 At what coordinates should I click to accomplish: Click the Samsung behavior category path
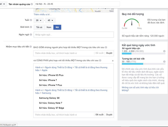point(71,91)
